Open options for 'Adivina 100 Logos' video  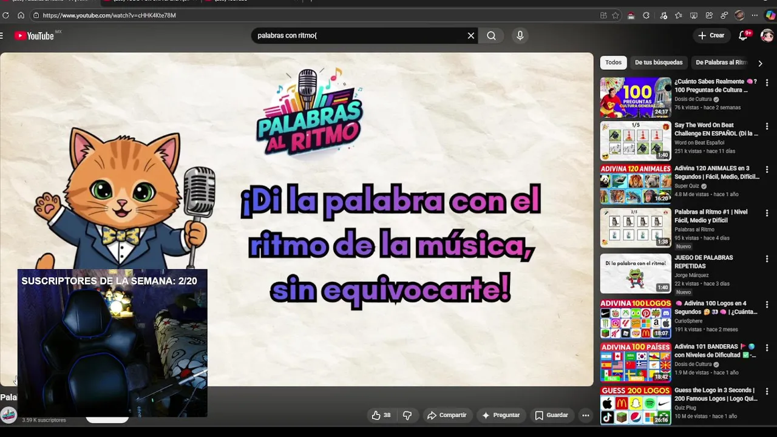coord(767,305)
